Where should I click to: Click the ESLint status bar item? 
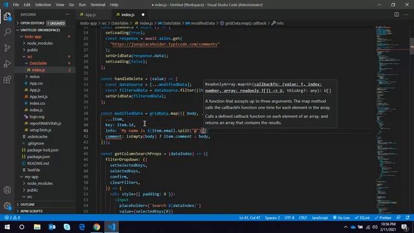coord(362,217)
